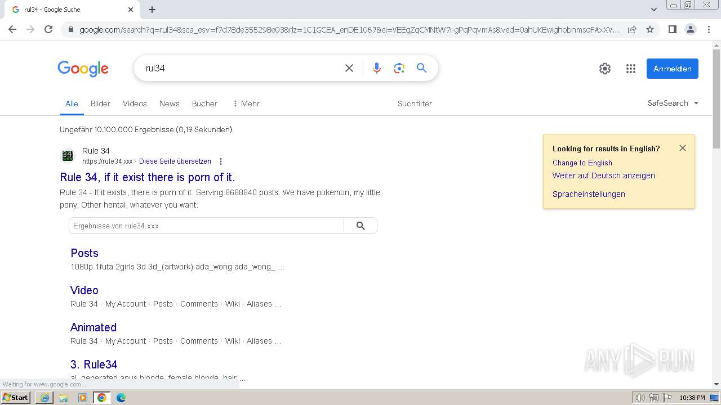The width and height of the screenshot is (721, 405).
Task: Submit search with magnifier icon
Action: 421,68
